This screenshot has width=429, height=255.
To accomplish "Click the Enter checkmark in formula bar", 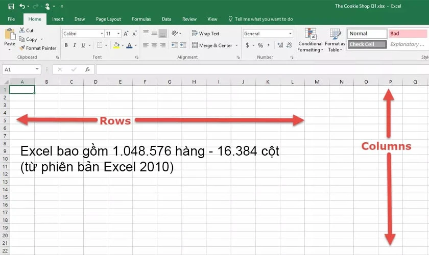I will click(x=74, y=69).
